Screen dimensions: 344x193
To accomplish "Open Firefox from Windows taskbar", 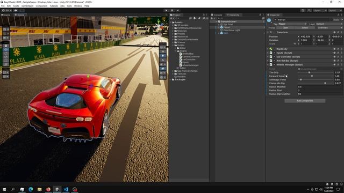I will (48, 189).
